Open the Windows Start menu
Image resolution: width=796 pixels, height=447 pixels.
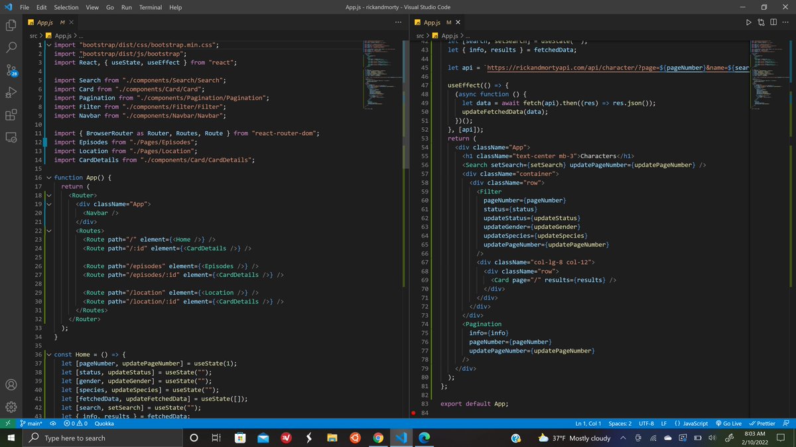pos(11,438)
